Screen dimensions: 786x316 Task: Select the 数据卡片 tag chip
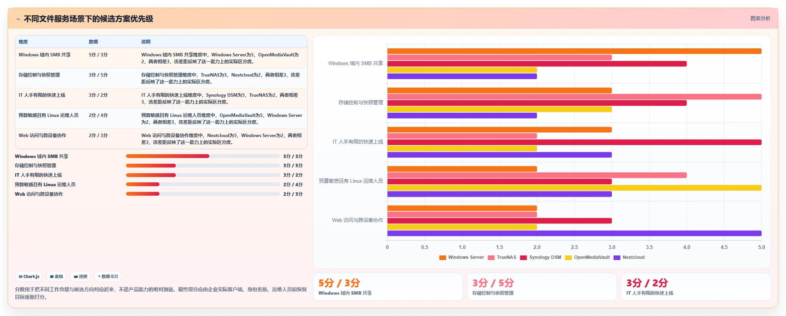pos(108,276)
